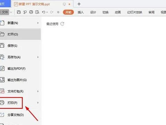This screenshot has width=166, height=125.
Task: Click the share icon beside 分享文档(D)
Action: (2, 115)
